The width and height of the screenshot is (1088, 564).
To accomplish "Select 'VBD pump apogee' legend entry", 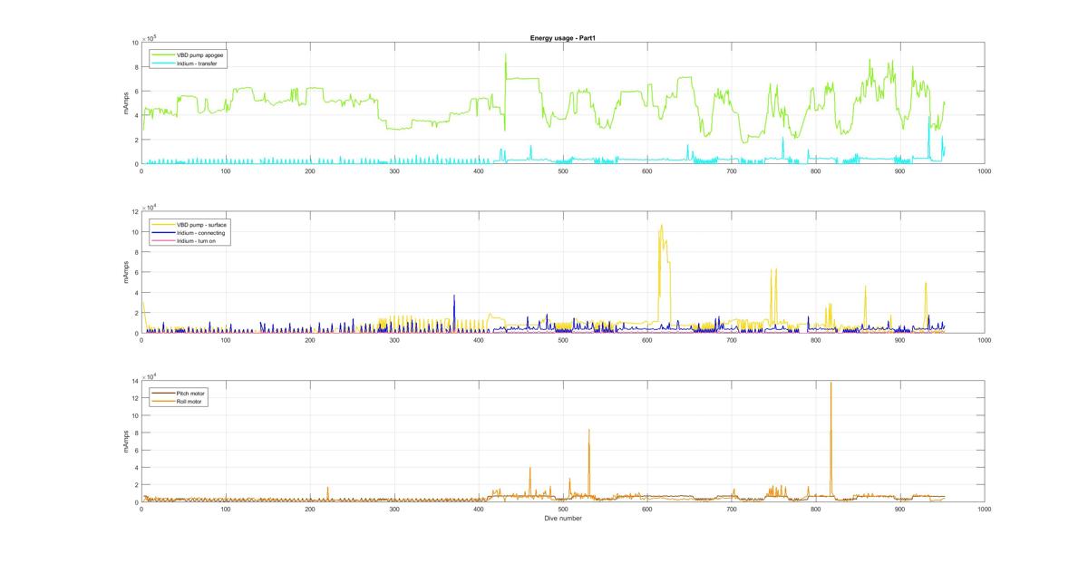I will click(x=200, y=54).
